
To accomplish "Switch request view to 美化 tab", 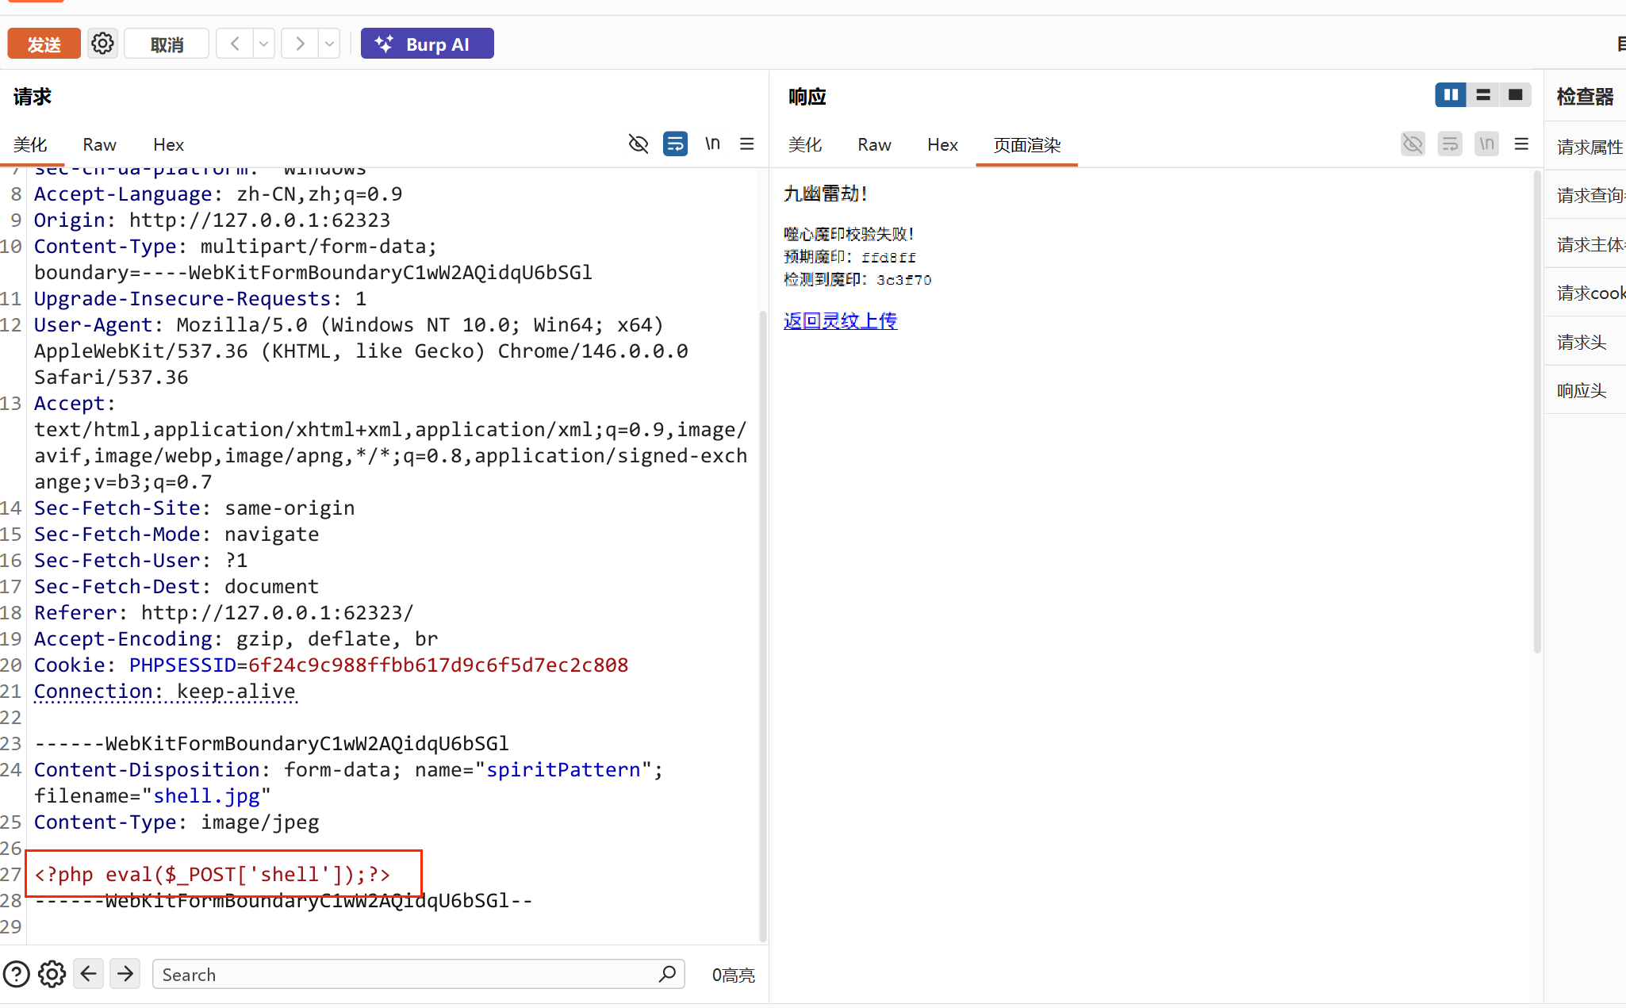I will [x=30, y=144].
